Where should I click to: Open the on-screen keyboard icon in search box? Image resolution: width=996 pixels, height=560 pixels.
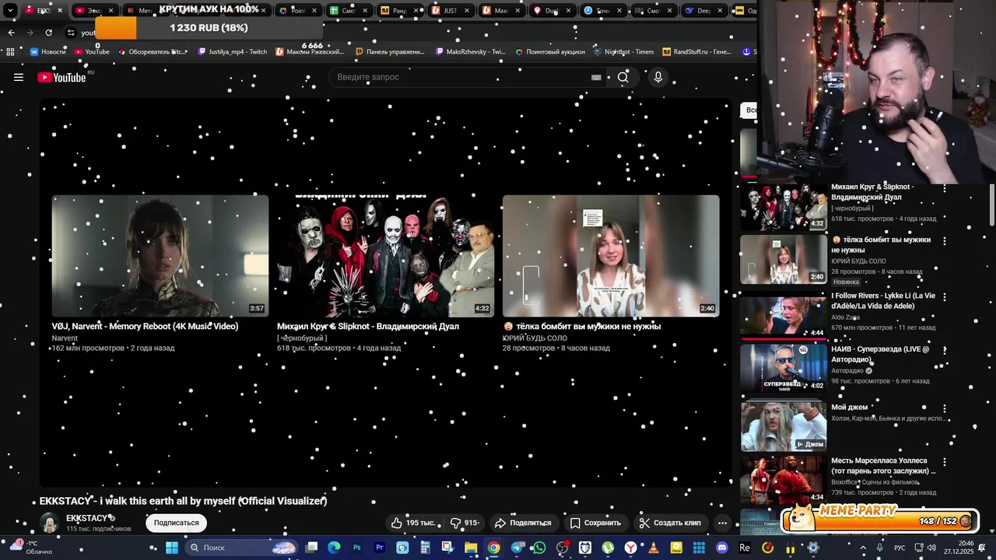(596, 77)
